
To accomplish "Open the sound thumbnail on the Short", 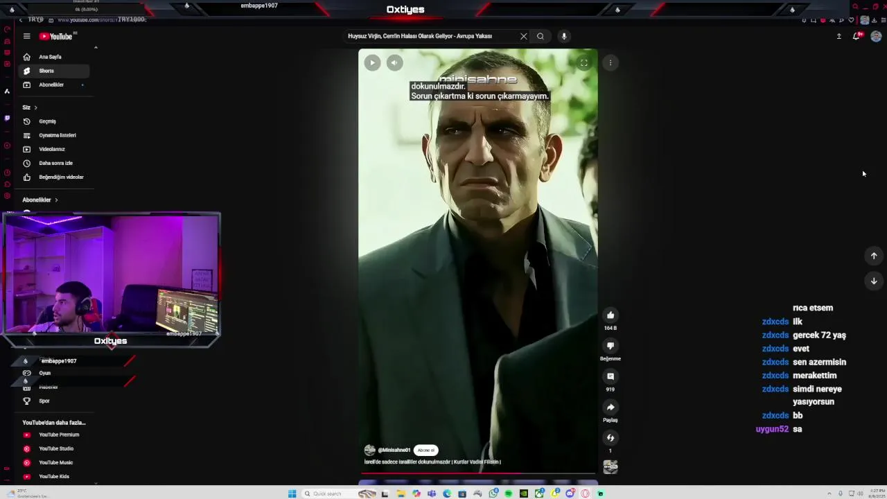I will point(611,466).
